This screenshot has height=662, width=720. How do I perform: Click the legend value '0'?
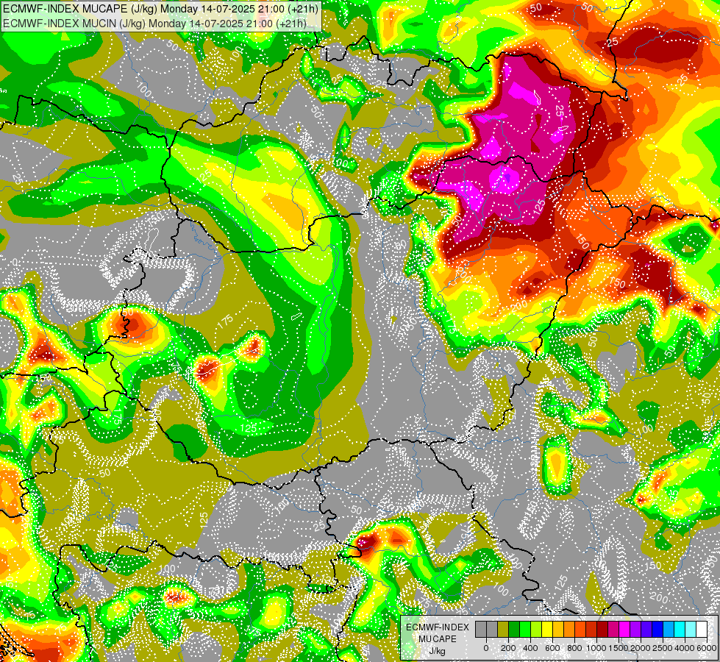486,648
